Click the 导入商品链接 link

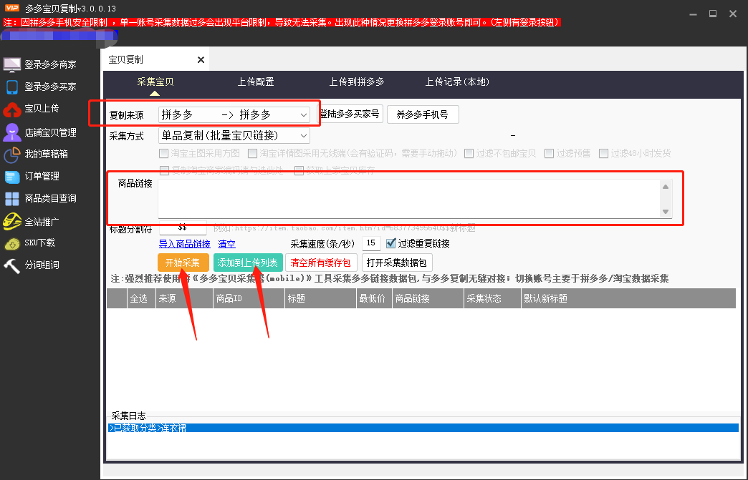tap(185, 244)
